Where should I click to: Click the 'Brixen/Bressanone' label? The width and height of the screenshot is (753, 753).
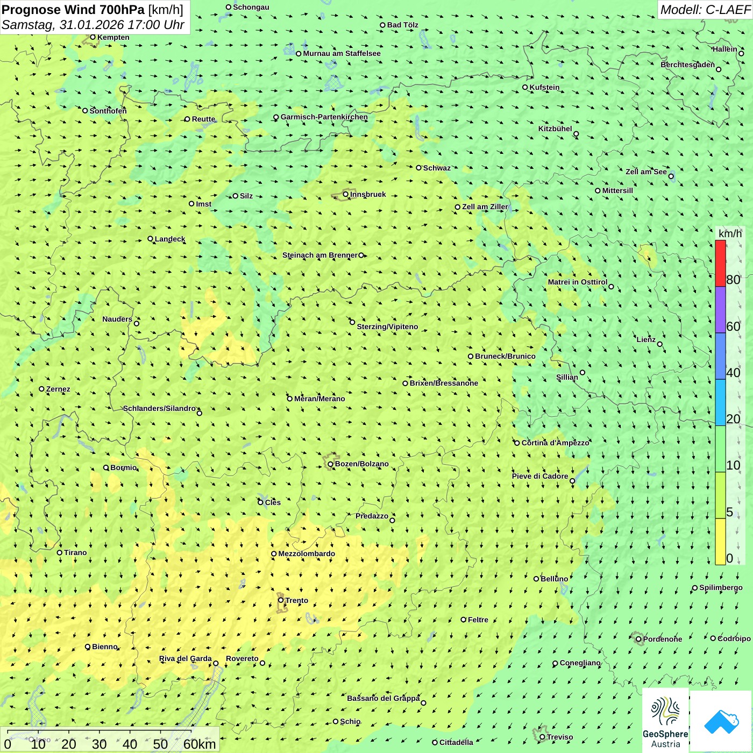coord(444,383)
